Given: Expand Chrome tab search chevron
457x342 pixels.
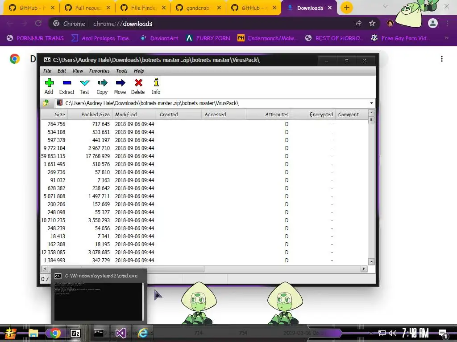Looking at the screenshot, I should coord(385,6).
